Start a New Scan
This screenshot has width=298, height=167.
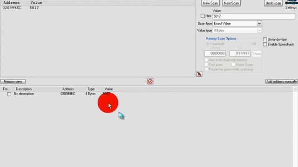click(x=210, y=3)
